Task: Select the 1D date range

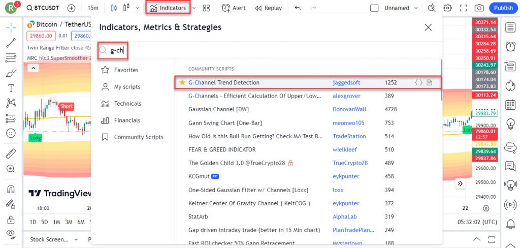Action: click(33, 222)
